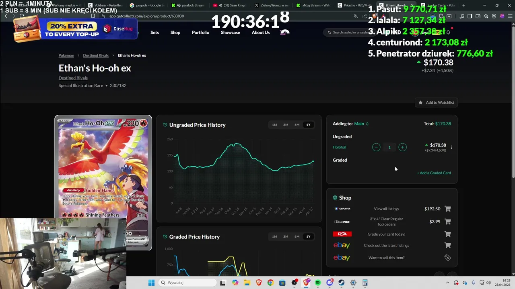This screenshot has height=289, width=515.
Task: Click the Holofoil quantity field
Action: [x=389, y=147]
